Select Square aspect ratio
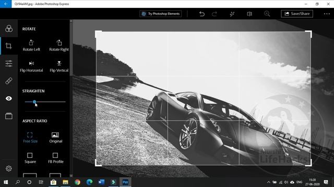334x187 pixels. point(30,158)
